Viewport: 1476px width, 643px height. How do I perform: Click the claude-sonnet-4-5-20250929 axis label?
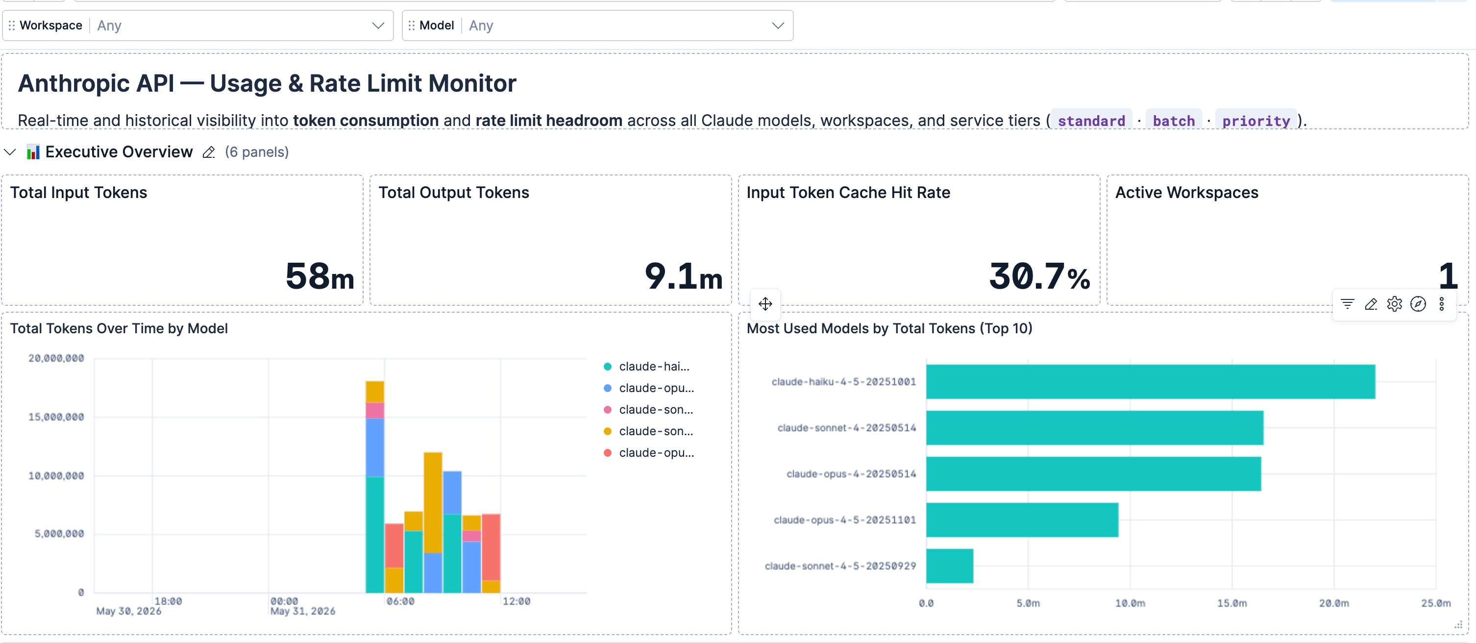tap(840, 566)
